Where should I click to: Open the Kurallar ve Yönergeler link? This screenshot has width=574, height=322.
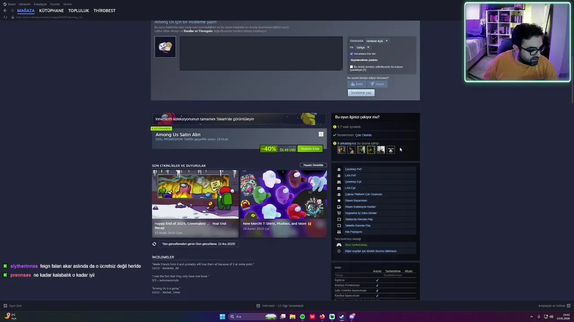(x=198, y=31)
